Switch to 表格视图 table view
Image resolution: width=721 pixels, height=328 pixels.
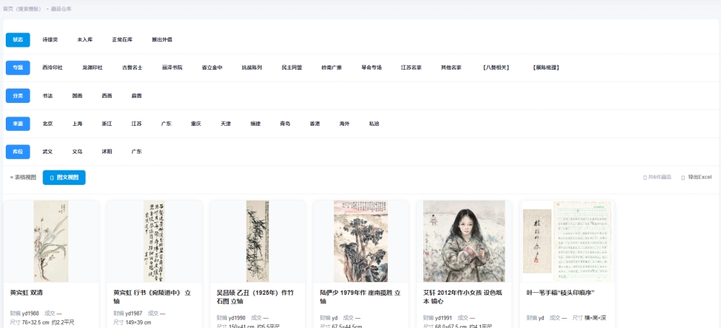23,178
